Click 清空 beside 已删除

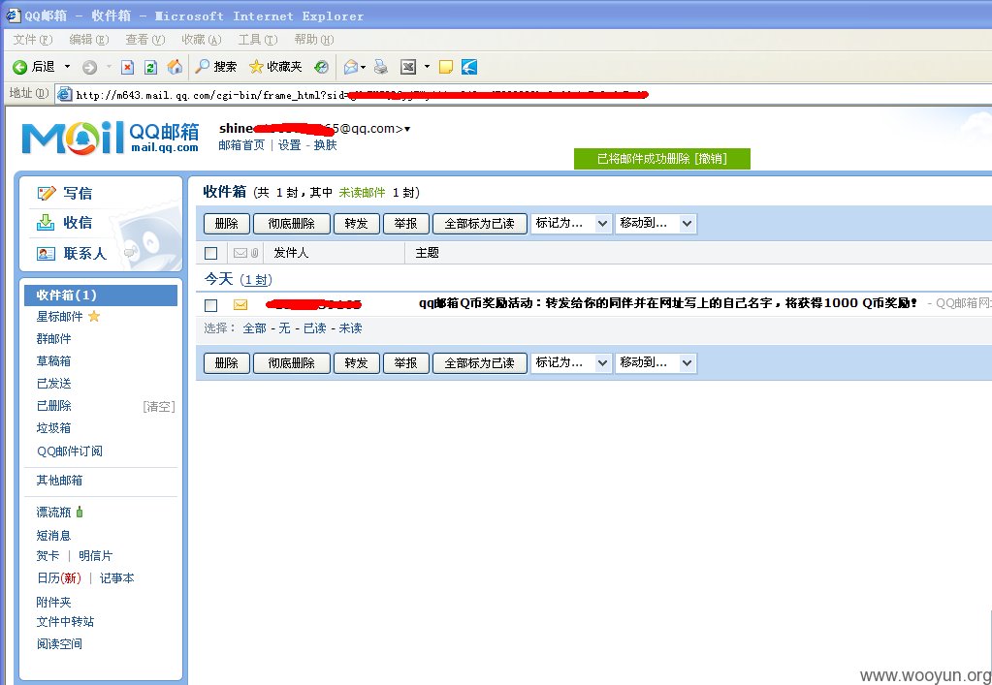pos(159,406)
